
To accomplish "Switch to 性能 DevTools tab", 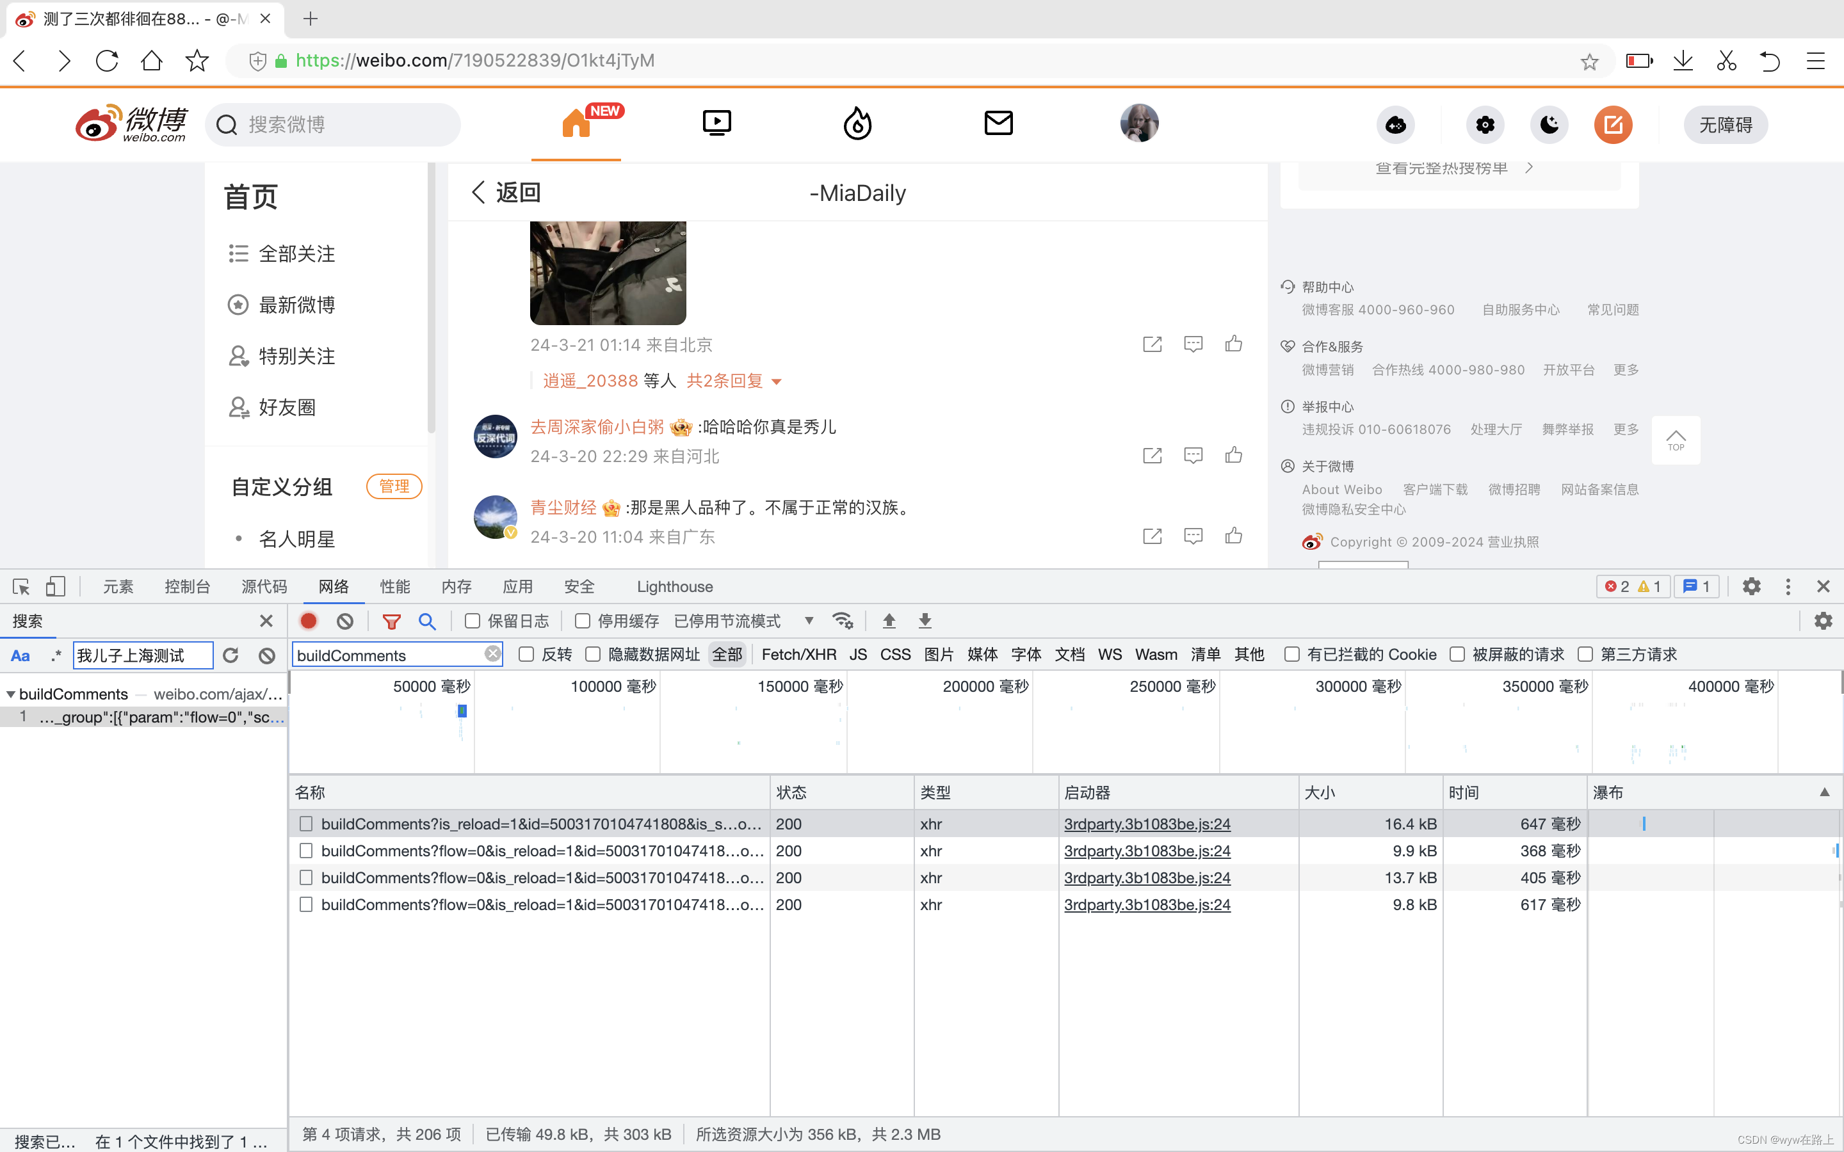I will 394,587.
